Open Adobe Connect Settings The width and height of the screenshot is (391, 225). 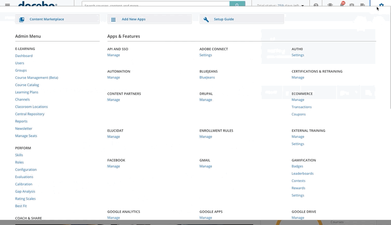coord(206,55)
